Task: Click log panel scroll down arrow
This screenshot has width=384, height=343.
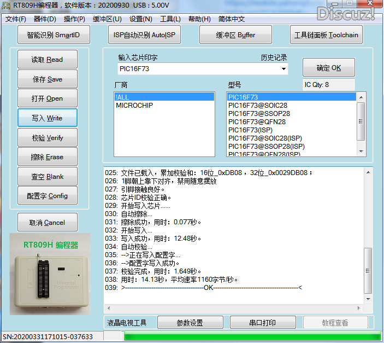Action: click(368, 299)
